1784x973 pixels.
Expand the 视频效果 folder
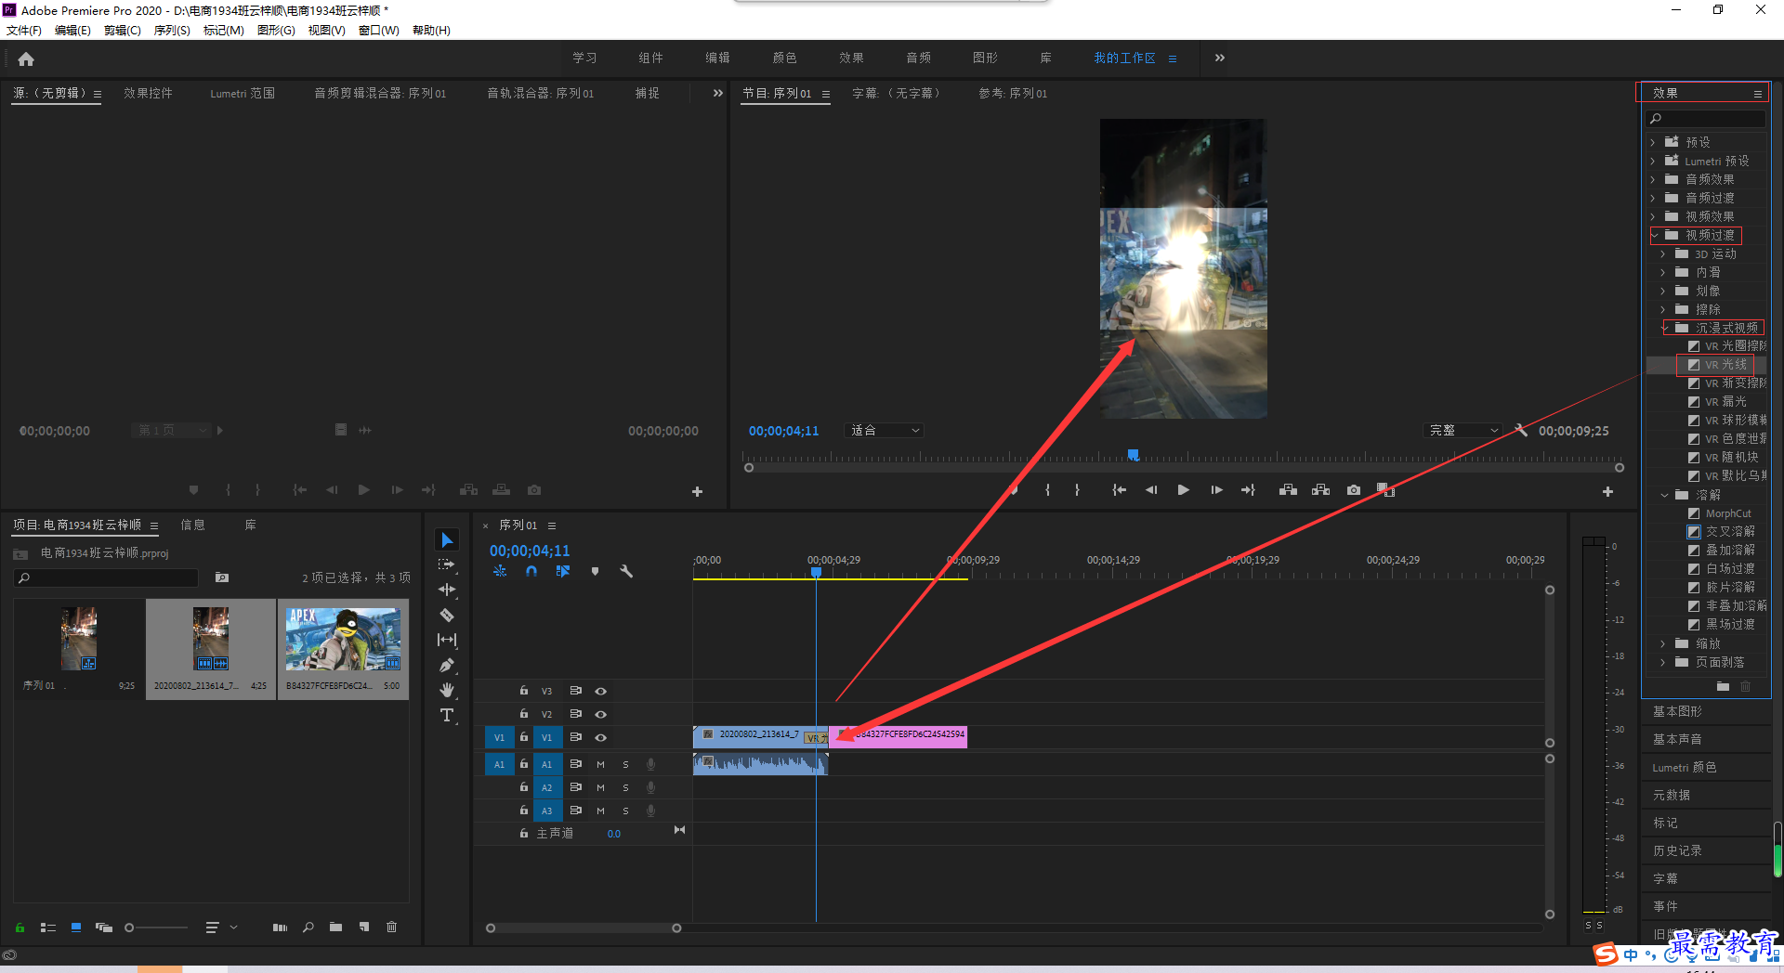(x=1653, y=217)
